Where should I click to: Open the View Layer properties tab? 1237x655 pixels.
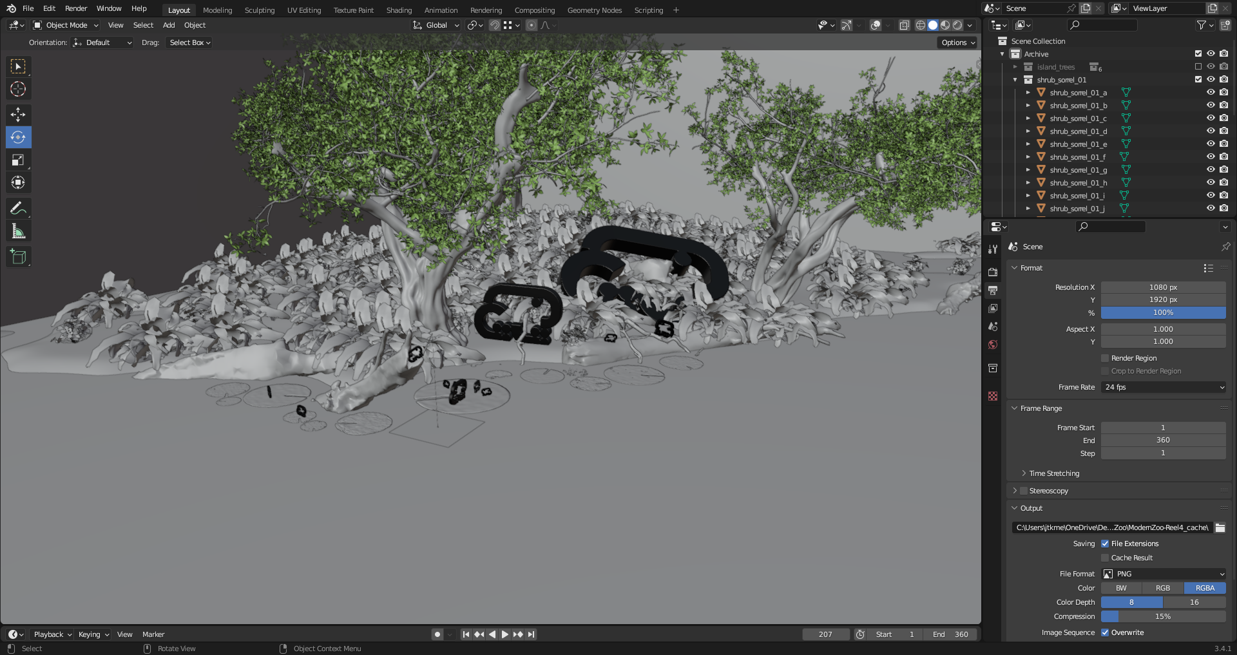(993, 309)
